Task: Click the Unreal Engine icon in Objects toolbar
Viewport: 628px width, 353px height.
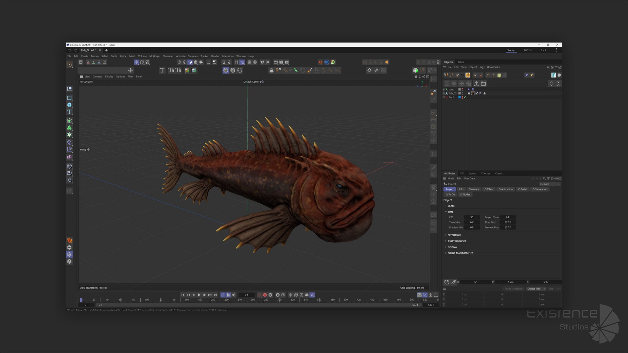Action: tap(462, 75)
